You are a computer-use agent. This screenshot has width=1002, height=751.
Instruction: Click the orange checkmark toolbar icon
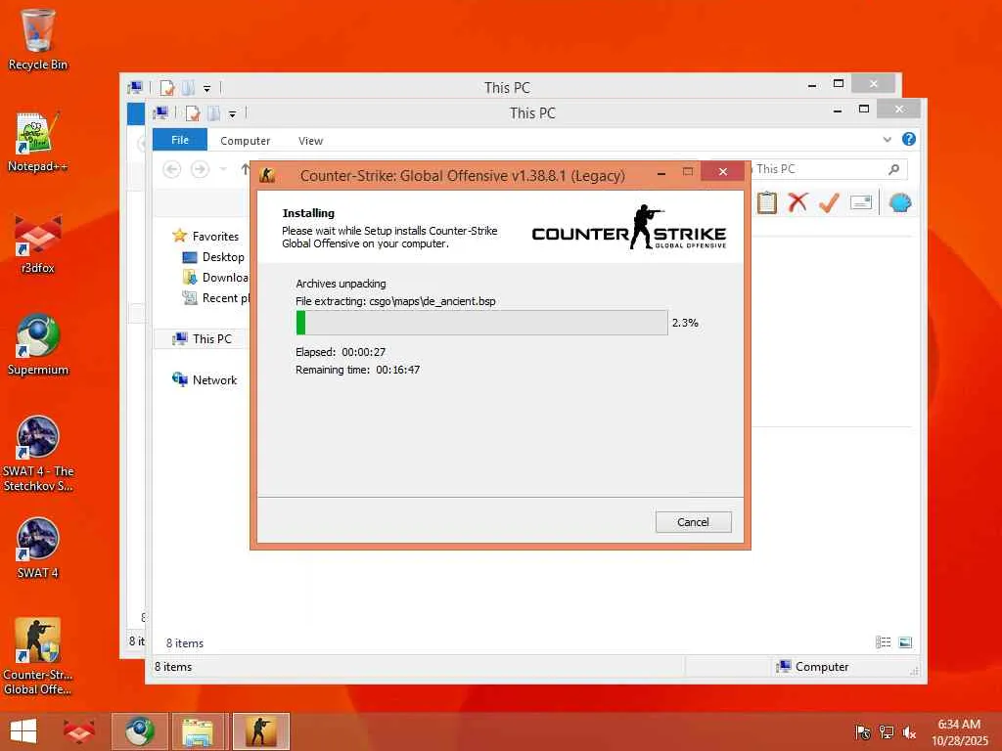[x=829, y=203]
